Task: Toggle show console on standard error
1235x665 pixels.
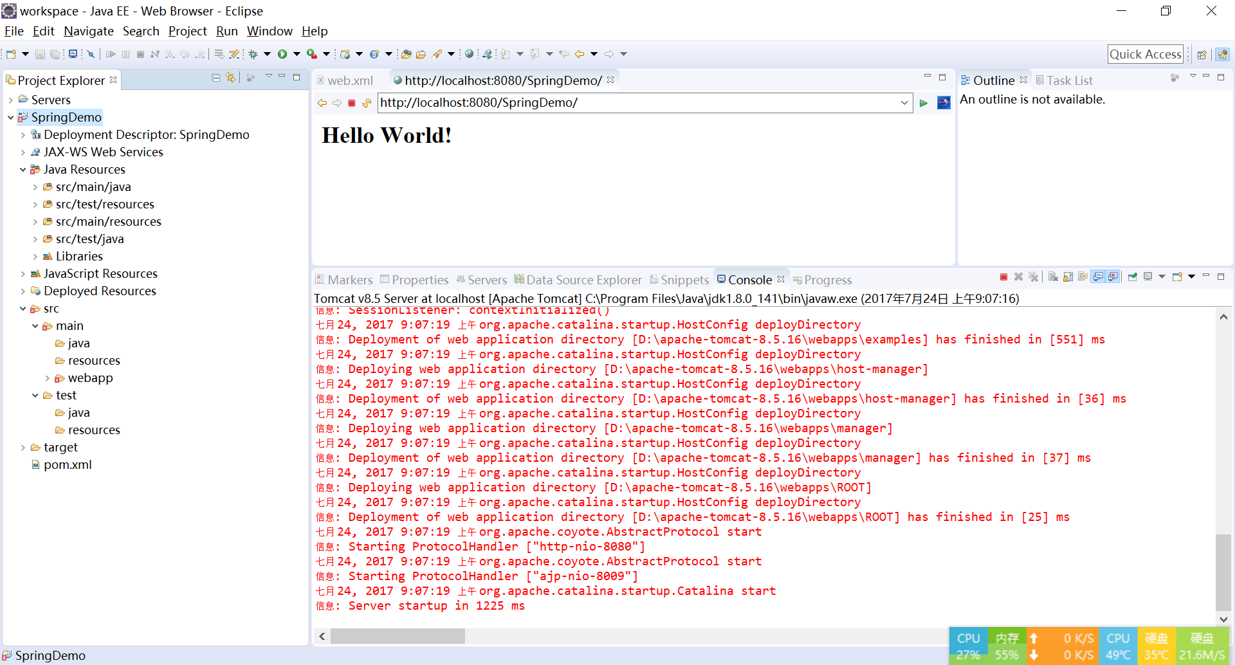Action: [1113, 277]
